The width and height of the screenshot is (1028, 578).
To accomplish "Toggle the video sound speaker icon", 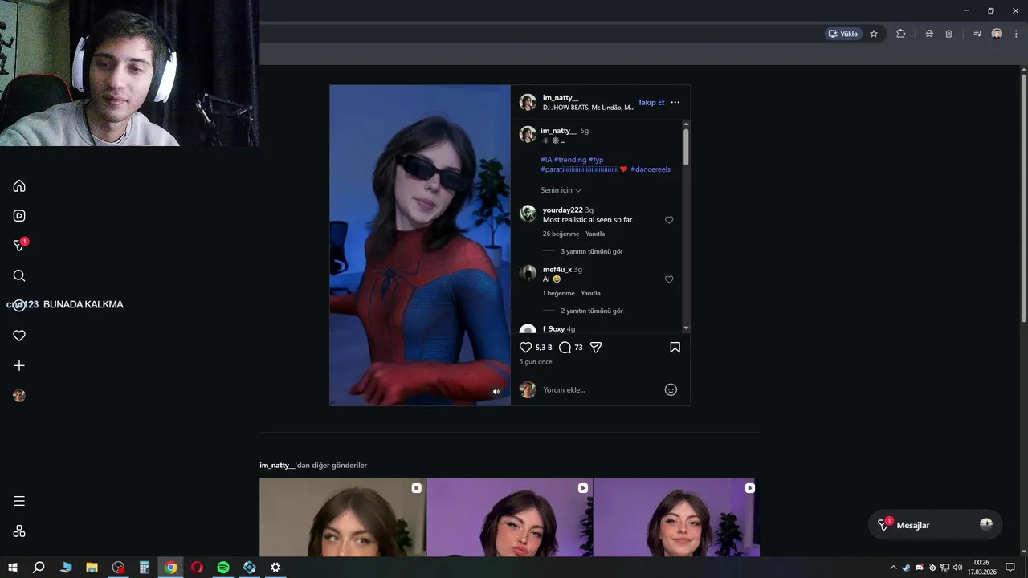I will click(x=496, y=392).
